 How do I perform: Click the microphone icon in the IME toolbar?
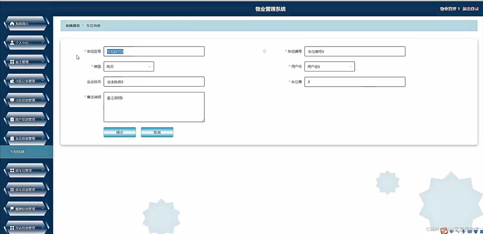[463, 231]
